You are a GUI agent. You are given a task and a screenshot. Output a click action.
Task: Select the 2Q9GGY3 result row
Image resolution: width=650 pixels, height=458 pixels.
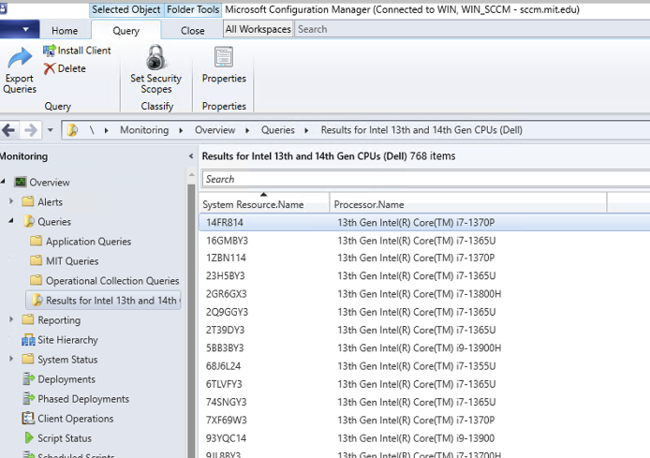click(424, 312)
